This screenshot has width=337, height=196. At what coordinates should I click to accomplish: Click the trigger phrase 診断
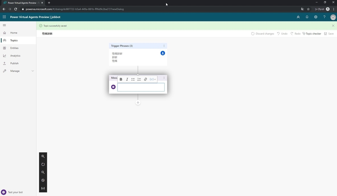(x=115, y=57)
